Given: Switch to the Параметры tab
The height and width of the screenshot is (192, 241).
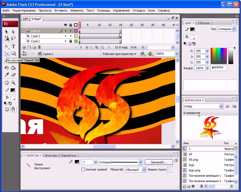Looking at the screenshot, I should click(68, 155).
